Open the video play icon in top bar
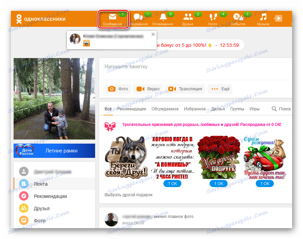 tap(278, 19)
